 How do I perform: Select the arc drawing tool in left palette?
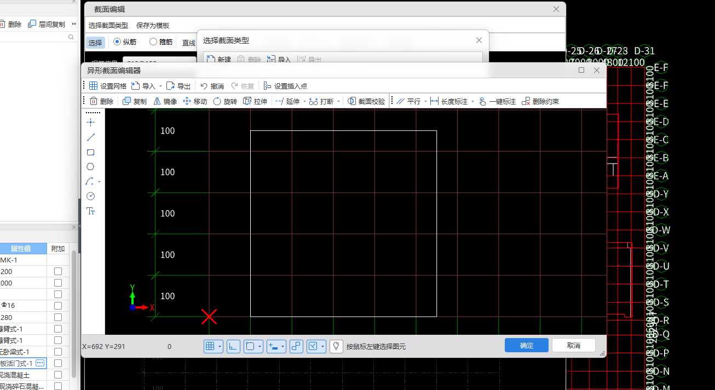click(x=91, y=181)
